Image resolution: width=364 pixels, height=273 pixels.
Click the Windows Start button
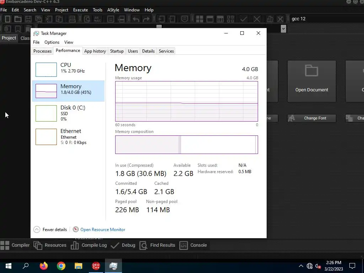click(x=9, y=266)
